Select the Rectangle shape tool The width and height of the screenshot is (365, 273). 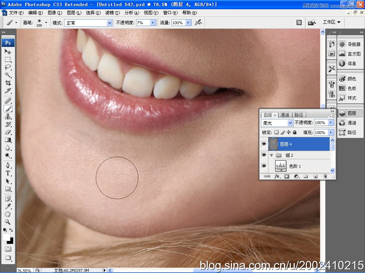click(8, 189)
